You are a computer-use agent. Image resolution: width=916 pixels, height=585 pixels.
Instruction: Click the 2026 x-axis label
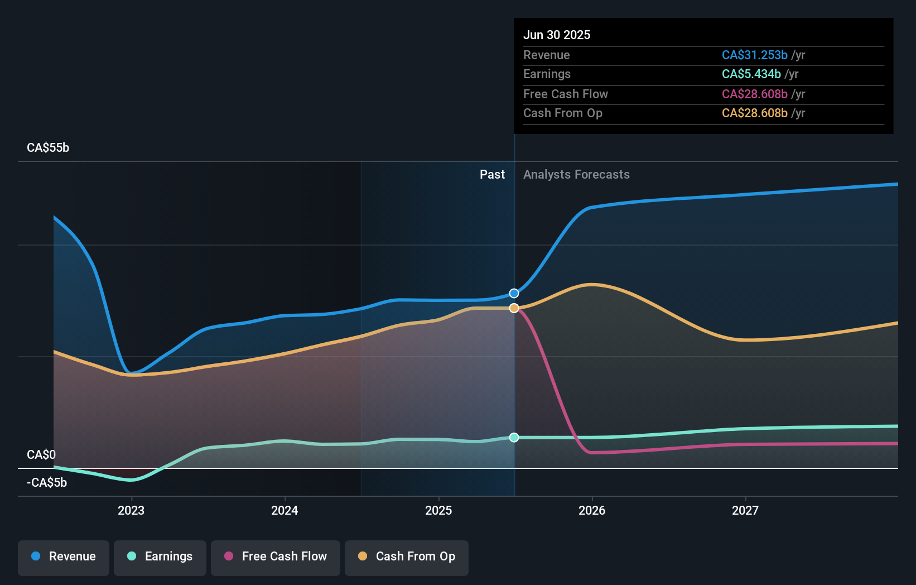point(592,510)
